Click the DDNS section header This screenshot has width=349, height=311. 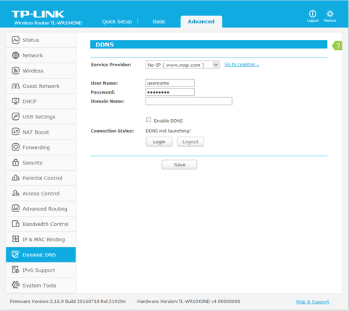pos(209,44)
